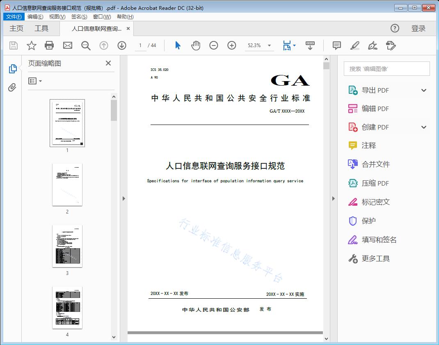
Task: Open the Search (magnifier) icon
Action: (x=85, y=45)
